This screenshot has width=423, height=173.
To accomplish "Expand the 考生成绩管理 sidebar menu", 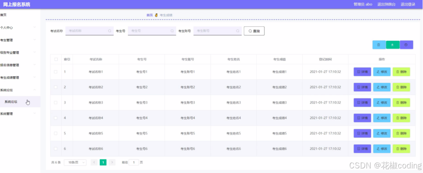I will click(20, 78).
